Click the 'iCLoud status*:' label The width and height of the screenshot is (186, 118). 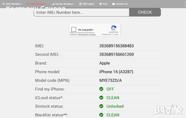pos(49,98)
